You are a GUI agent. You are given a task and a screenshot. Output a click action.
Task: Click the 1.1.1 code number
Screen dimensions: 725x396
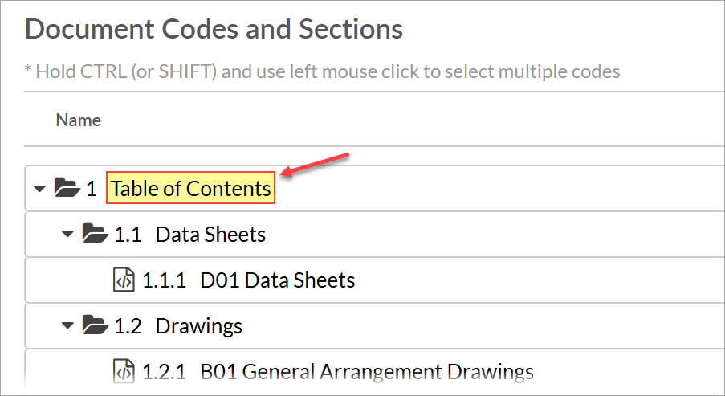(x=164, y=280)
